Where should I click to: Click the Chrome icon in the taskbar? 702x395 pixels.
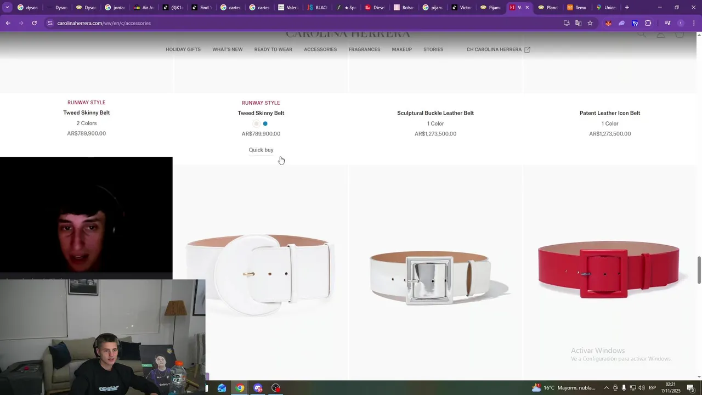tap(240, 388)
